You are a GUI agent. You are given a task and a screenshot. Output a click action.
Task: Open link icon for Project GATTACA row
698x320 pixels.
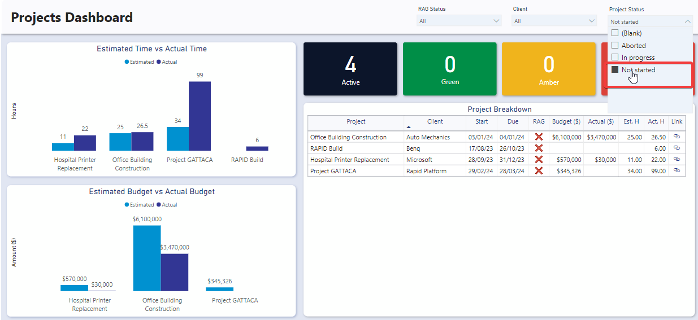(x=677, y=170)
